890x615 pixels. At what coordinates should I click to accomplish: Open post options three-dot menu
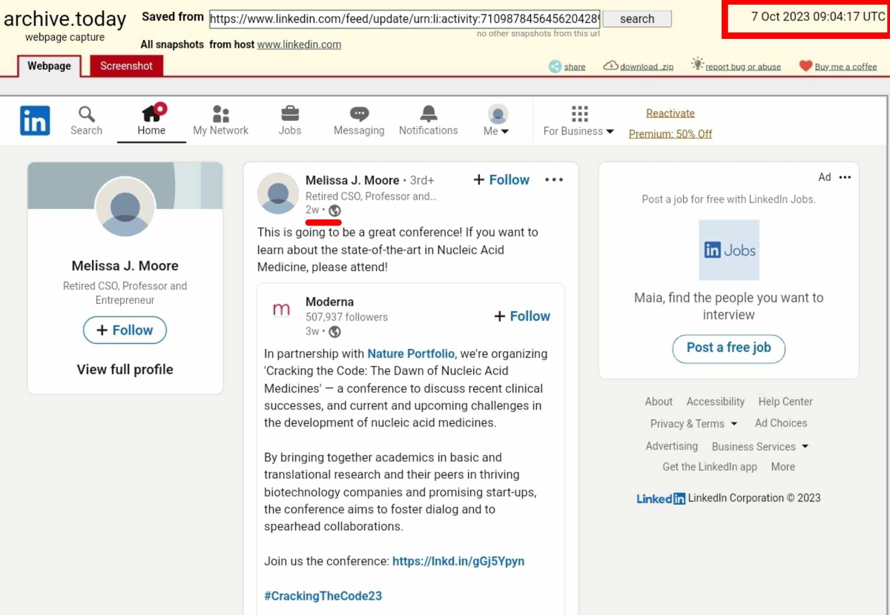click(553, 180)
